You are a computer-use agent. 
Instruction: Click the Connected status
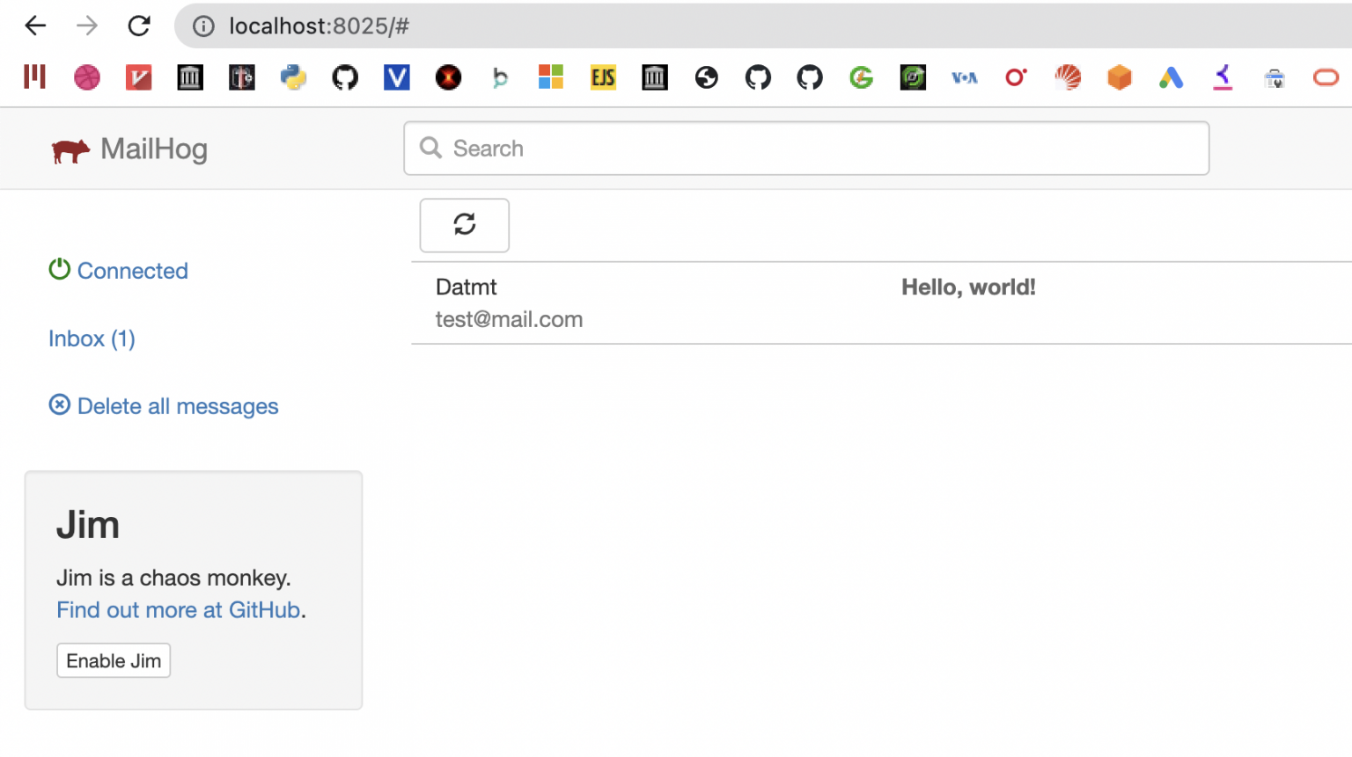(132, 270)
